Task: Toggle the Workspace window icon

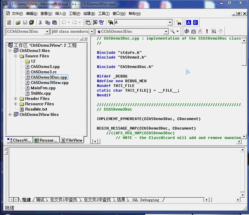Action: [x=88, y=22]
